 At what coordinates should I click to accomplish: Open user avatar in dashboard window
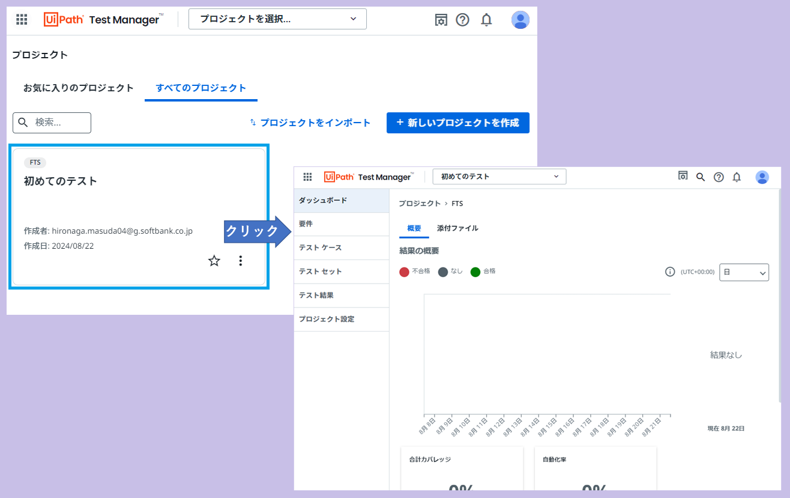coord(762,177)
